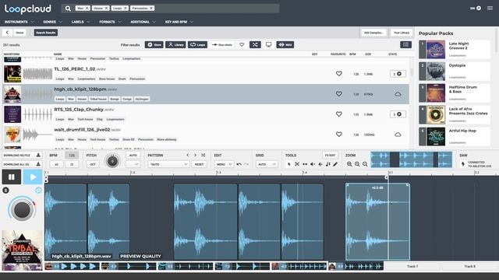
Task: Toggle the WAV format filter
Action: pos(285,45)
